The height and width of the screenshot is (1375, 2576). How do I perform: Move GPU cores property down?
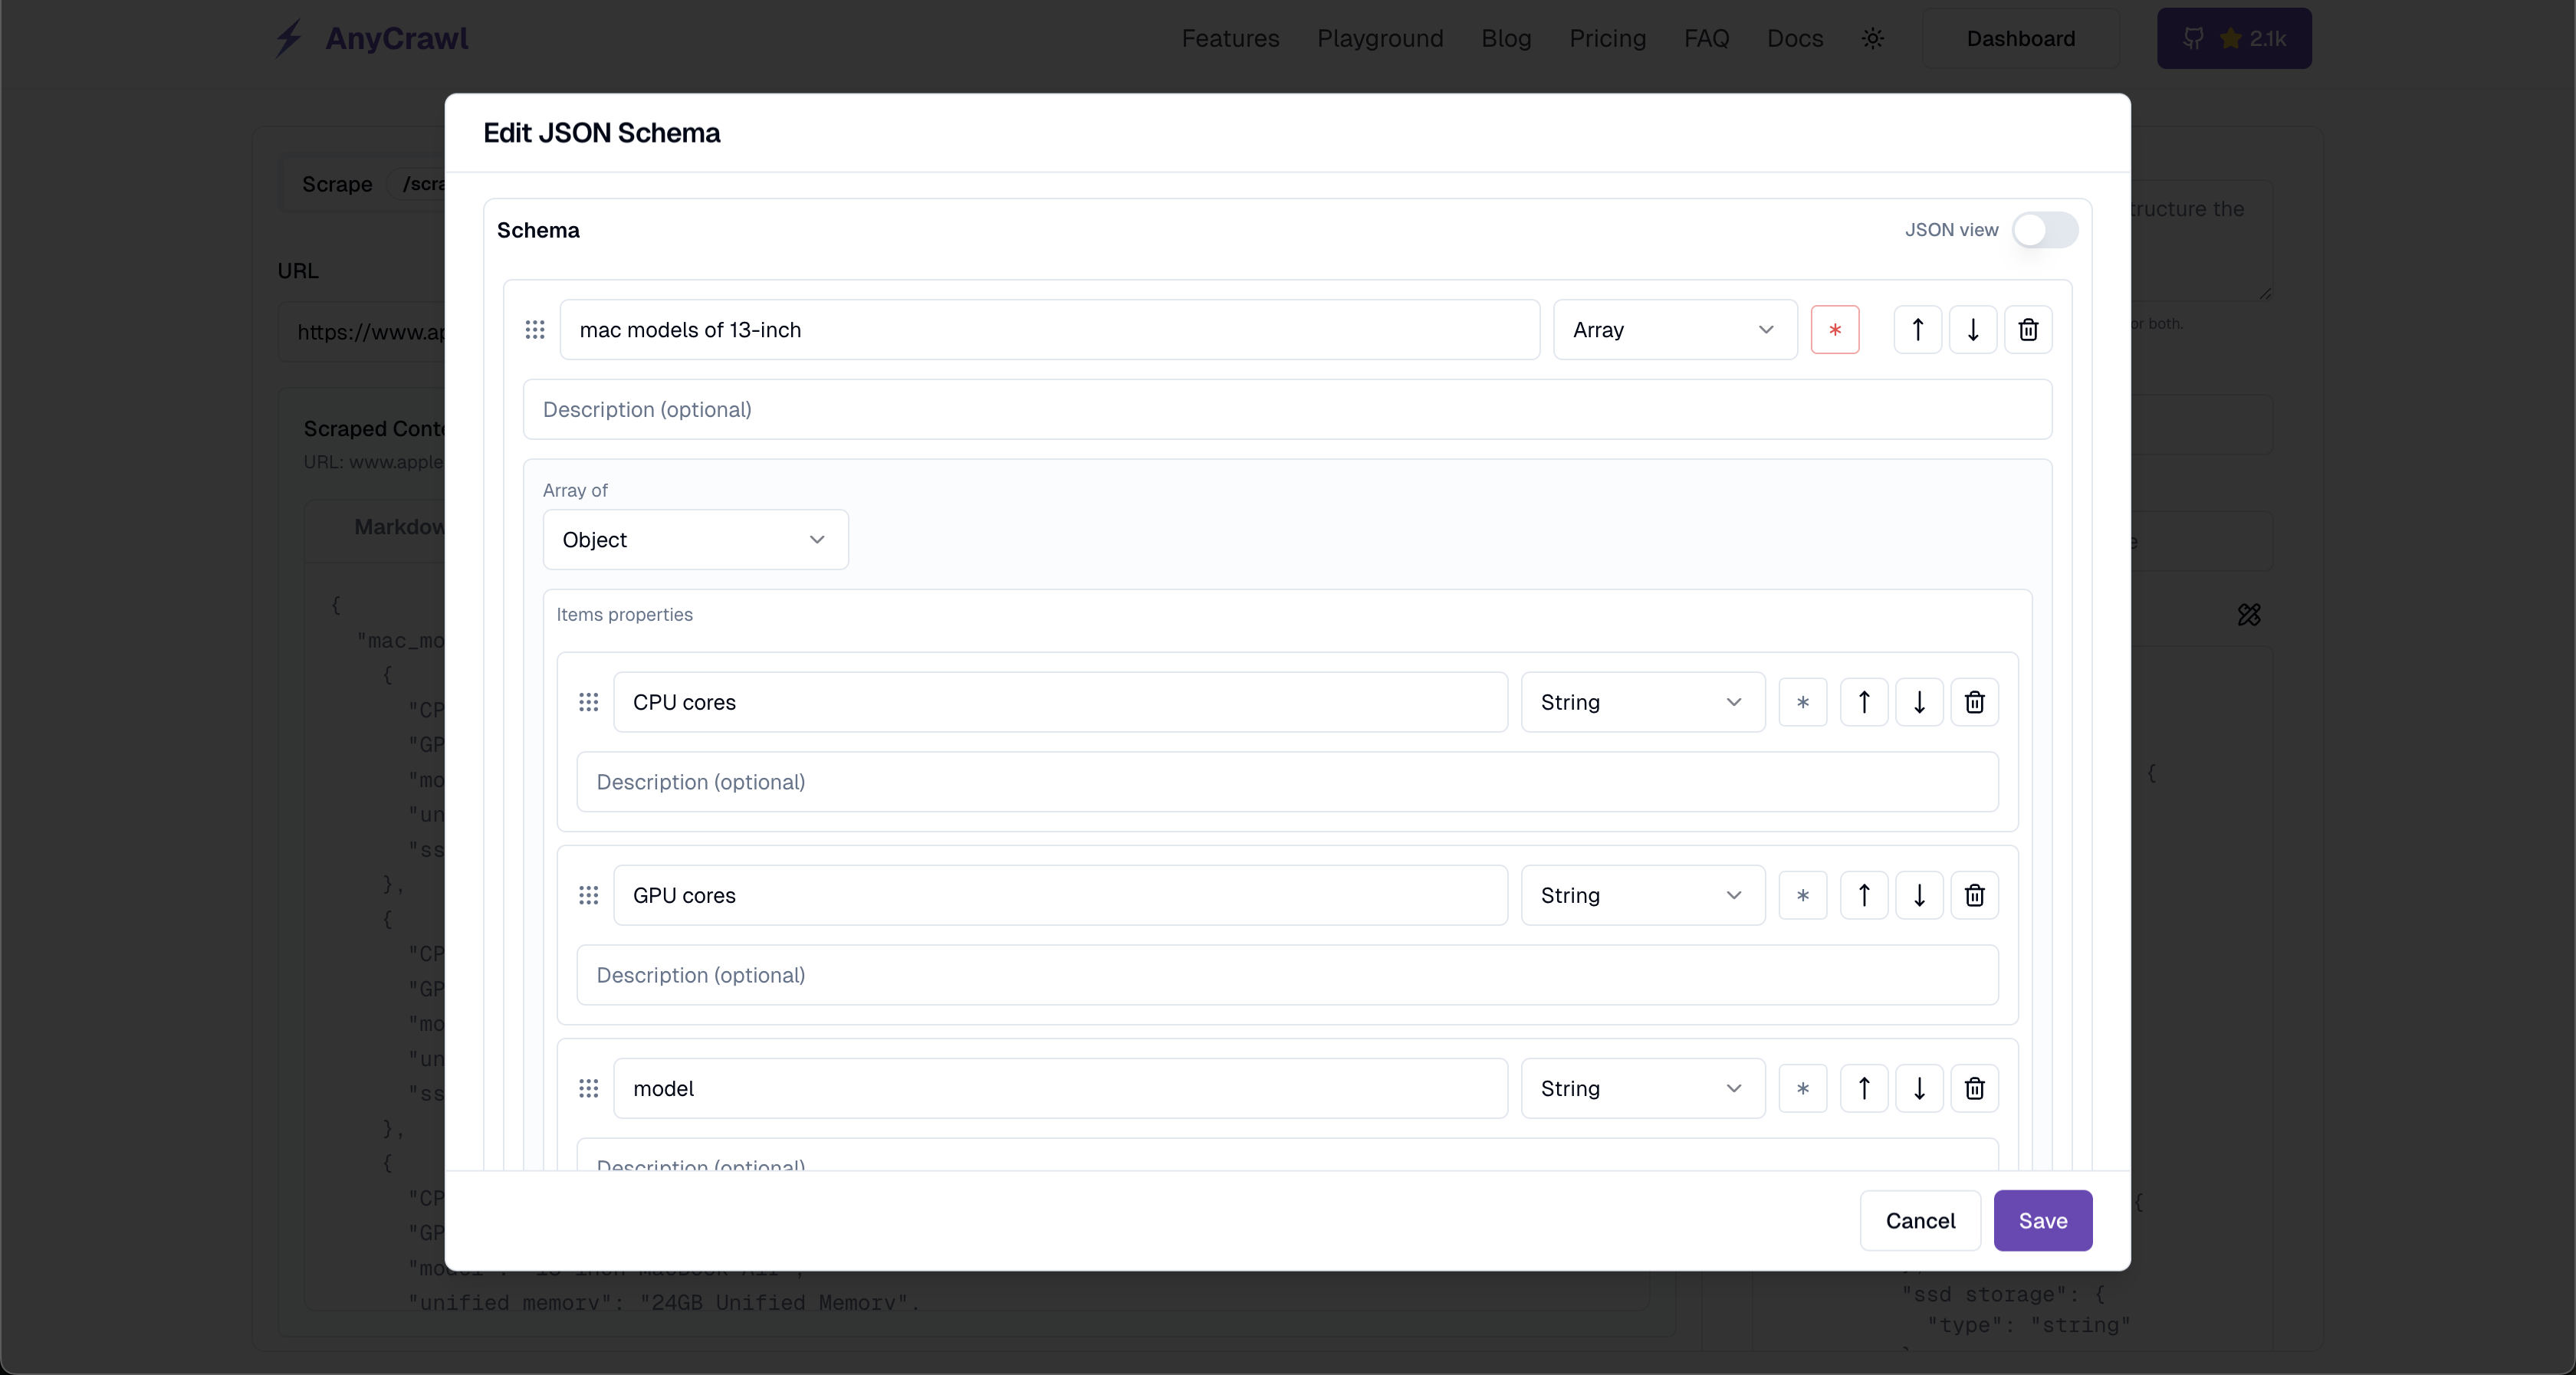(x=1919, y=895)
